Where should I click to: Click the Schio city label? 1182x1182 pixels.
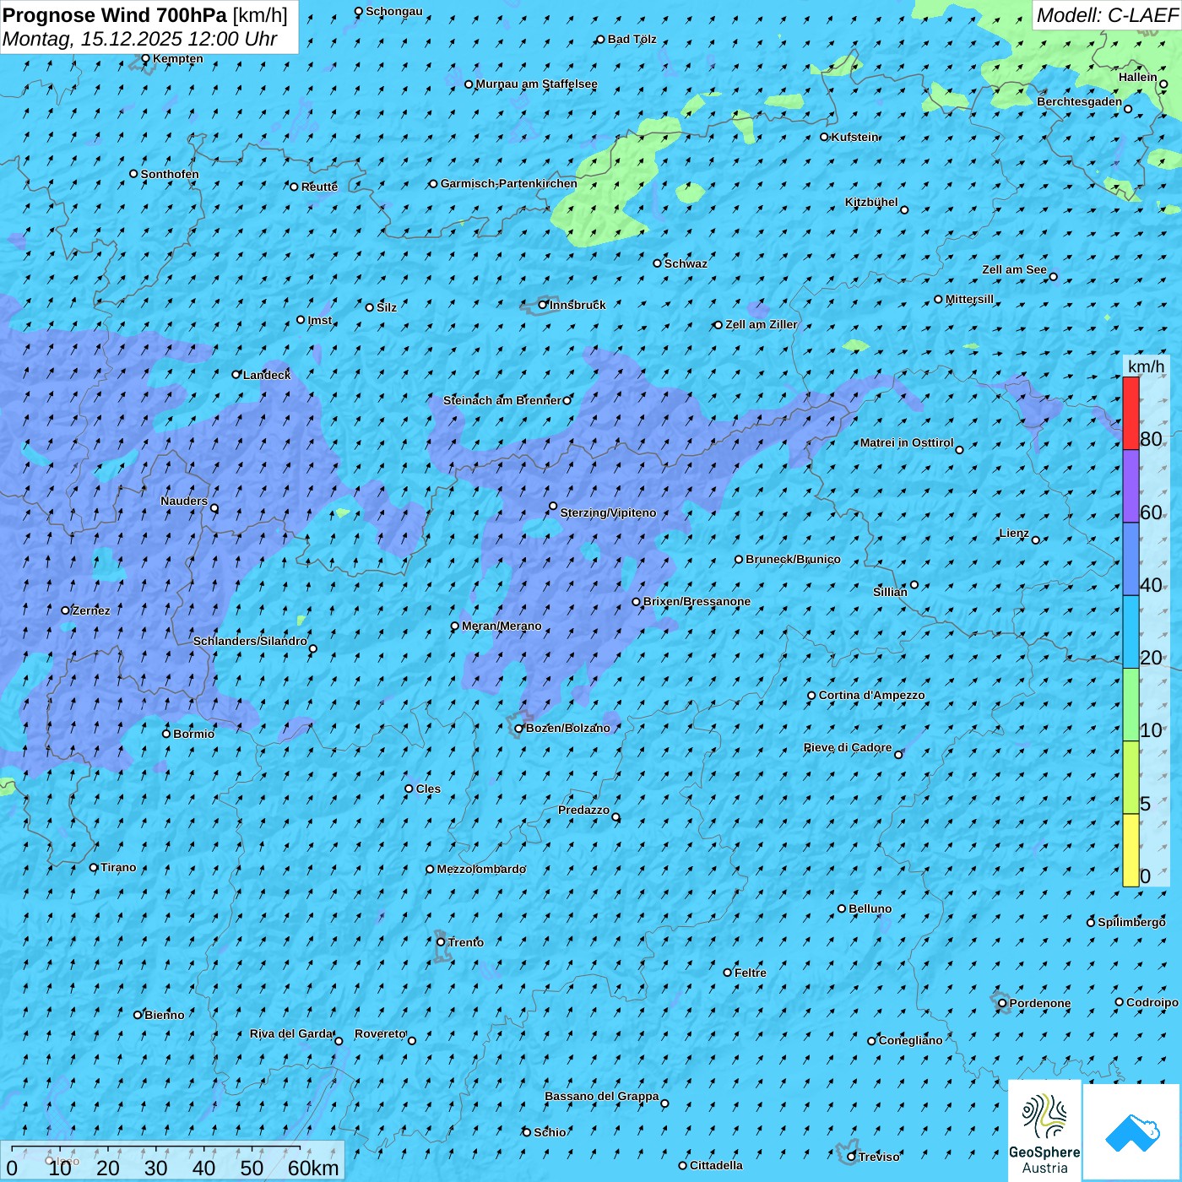(x=550, y=1132)
